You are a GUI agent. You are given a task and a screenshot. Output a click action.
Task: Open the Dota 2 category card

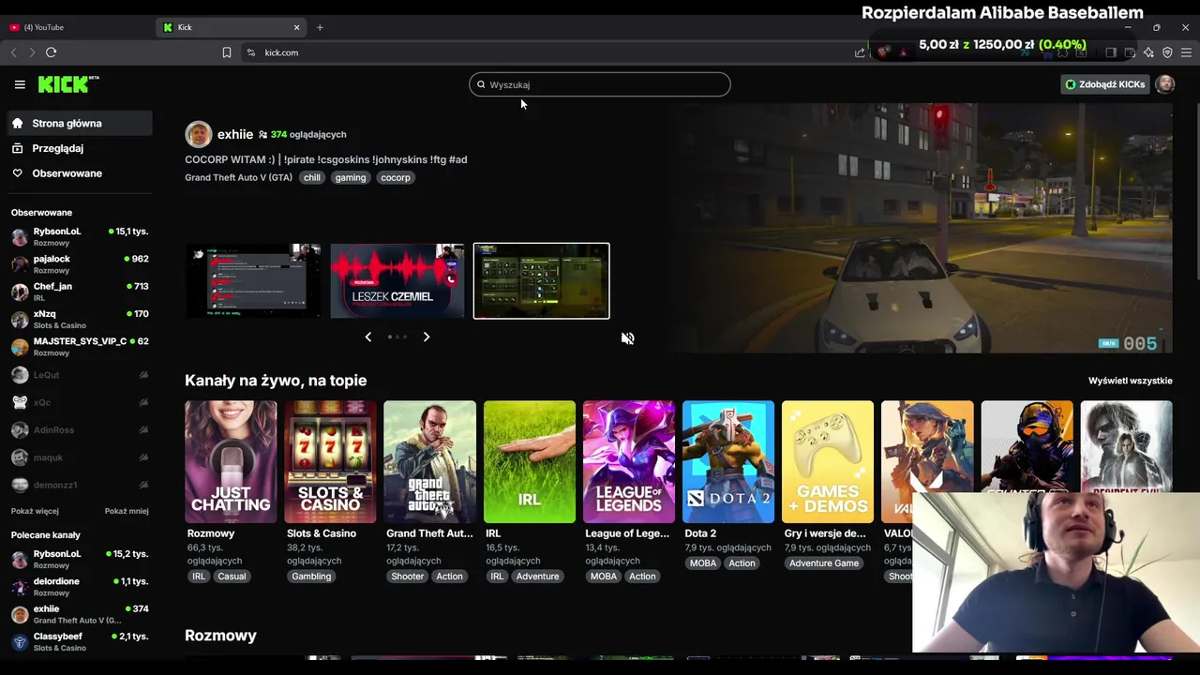tap(728, 462)
